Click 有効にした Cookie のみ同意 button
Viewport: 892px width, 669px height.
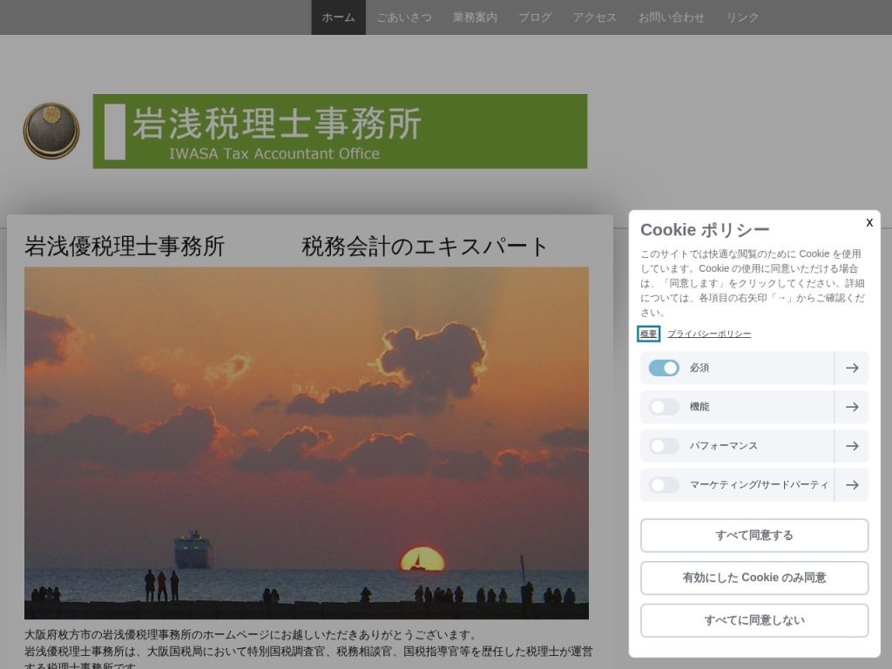pos(754,578)
